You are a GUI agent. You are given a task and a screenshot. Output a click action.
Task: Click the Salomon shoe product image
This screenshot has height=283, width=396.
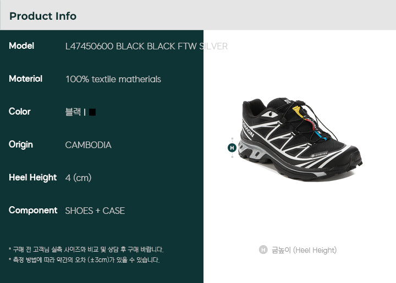click(300, 139)
